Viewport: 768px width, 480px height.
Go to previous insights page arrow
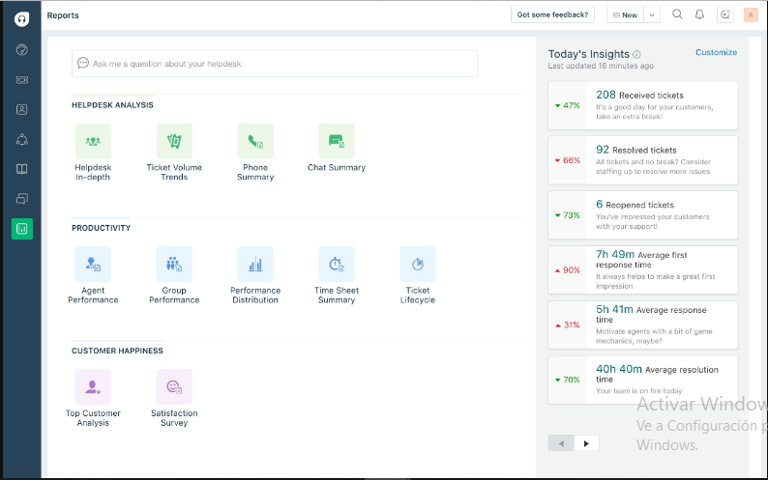pos(561,443)
